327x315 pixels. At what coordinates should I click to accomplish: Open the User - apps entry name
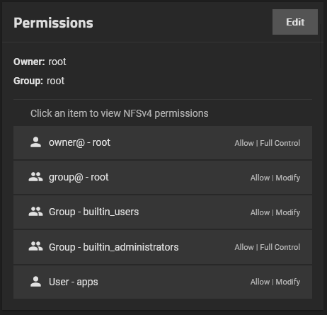[x=74, y=282]
